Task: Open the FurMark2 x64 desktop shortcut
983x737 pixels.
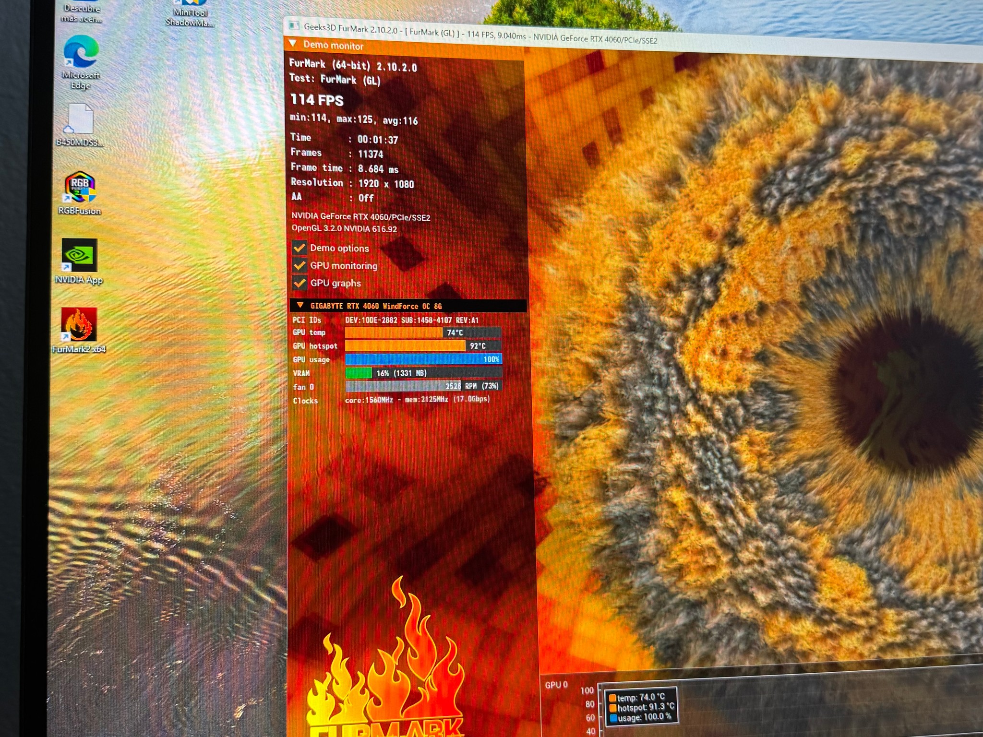Action: pyautogui.click(x=79, y=331)
